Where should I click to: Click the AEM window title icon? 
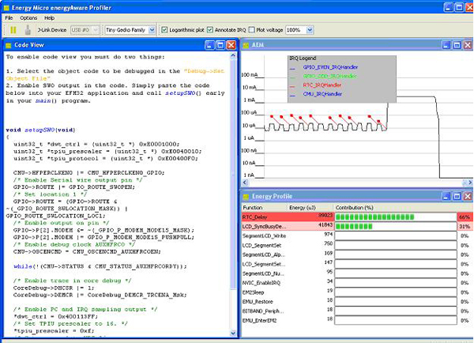pos(247,46)
